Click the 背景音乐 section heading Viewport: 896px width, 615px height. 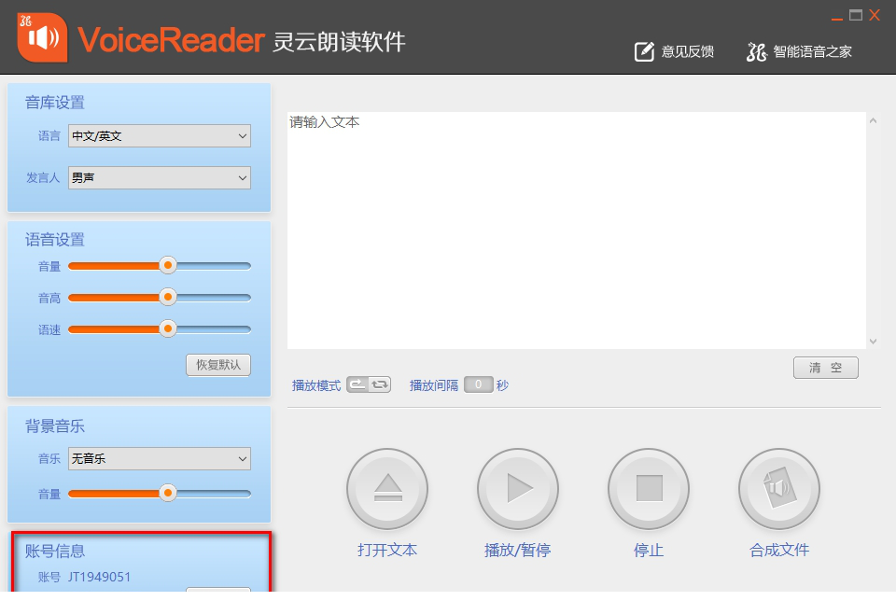click(x=55, y=426)
